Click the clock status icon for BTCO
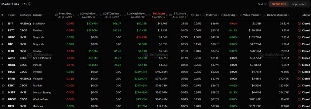Viewport: 311px width, 109px height. (299, 72)
